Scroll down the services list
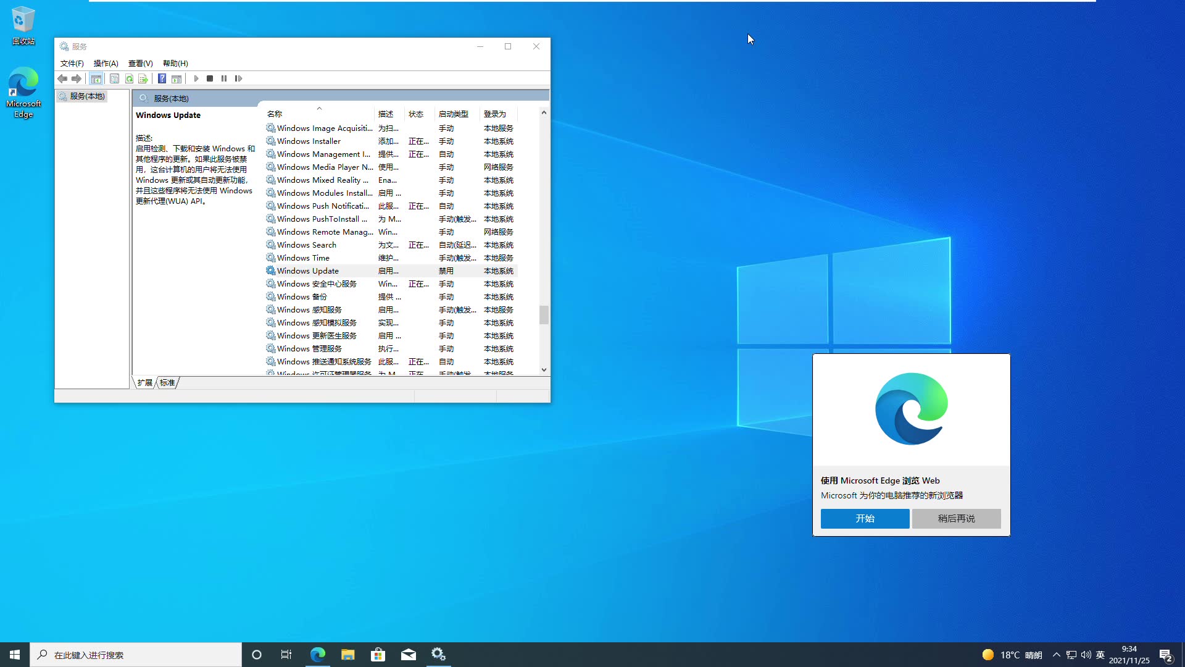 [x=543, y=369]
